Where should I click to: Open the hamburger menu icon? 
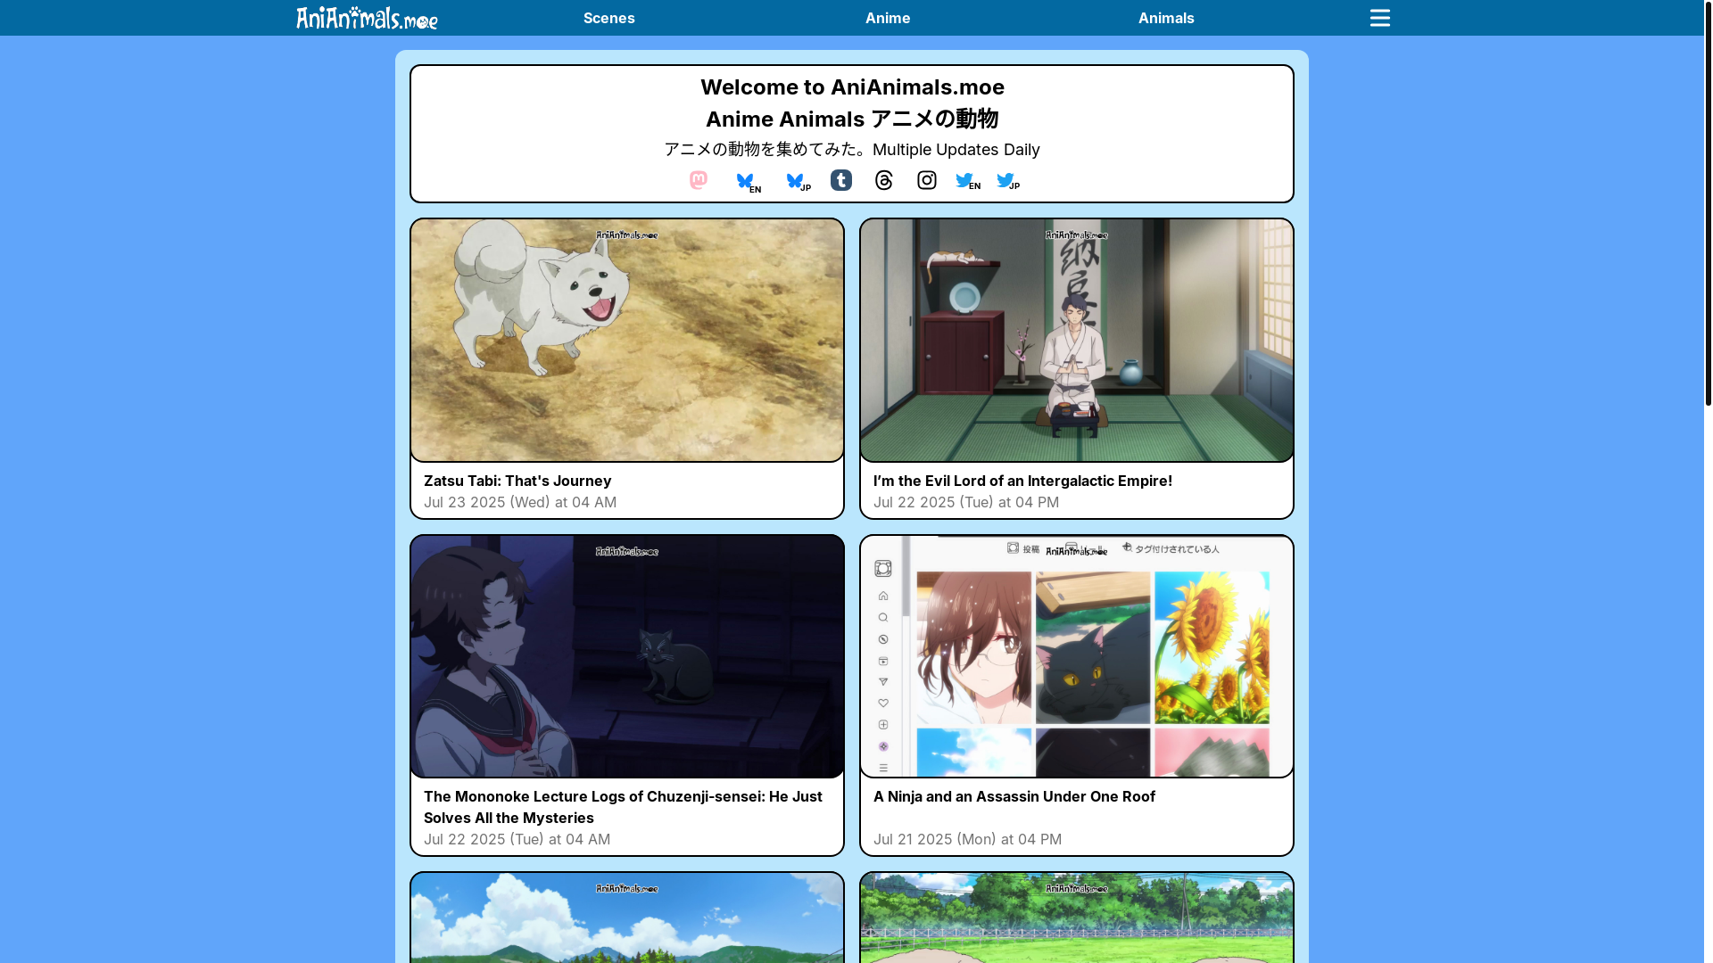1380,18
